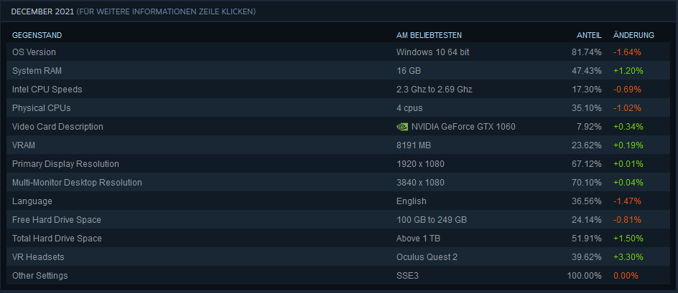Expand the System RAM row

click(338, 70)
